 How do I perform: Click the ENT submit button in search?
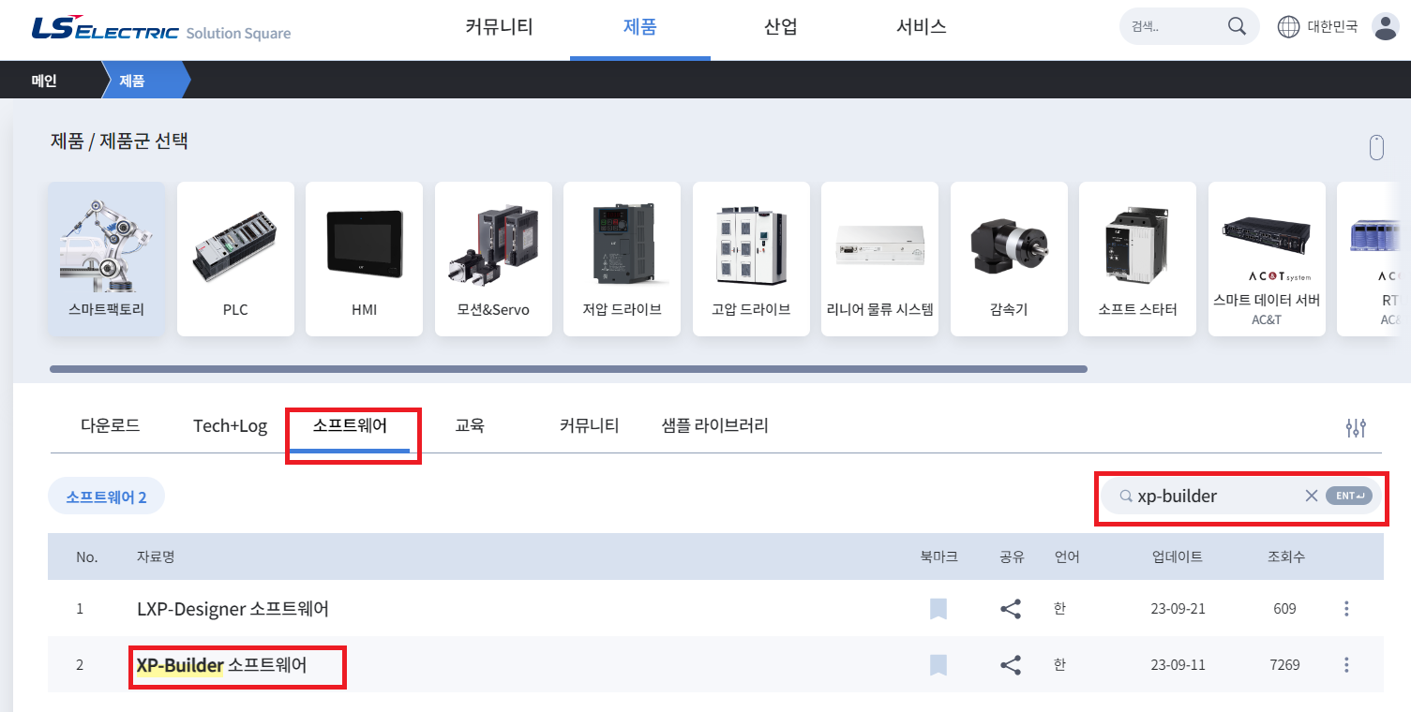pyautogui.click(x=1349, y=496)
